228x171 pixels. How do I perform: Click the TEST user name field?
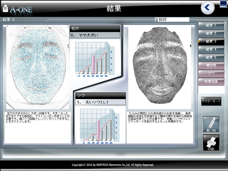[174, 20]
